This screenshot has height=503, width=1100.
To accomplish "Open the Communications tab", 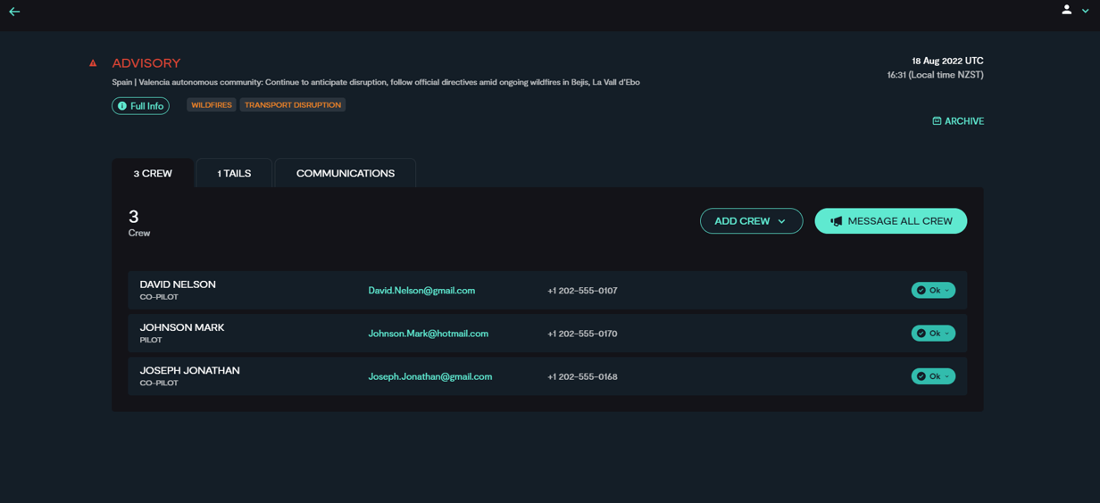I will coord(345,173).
